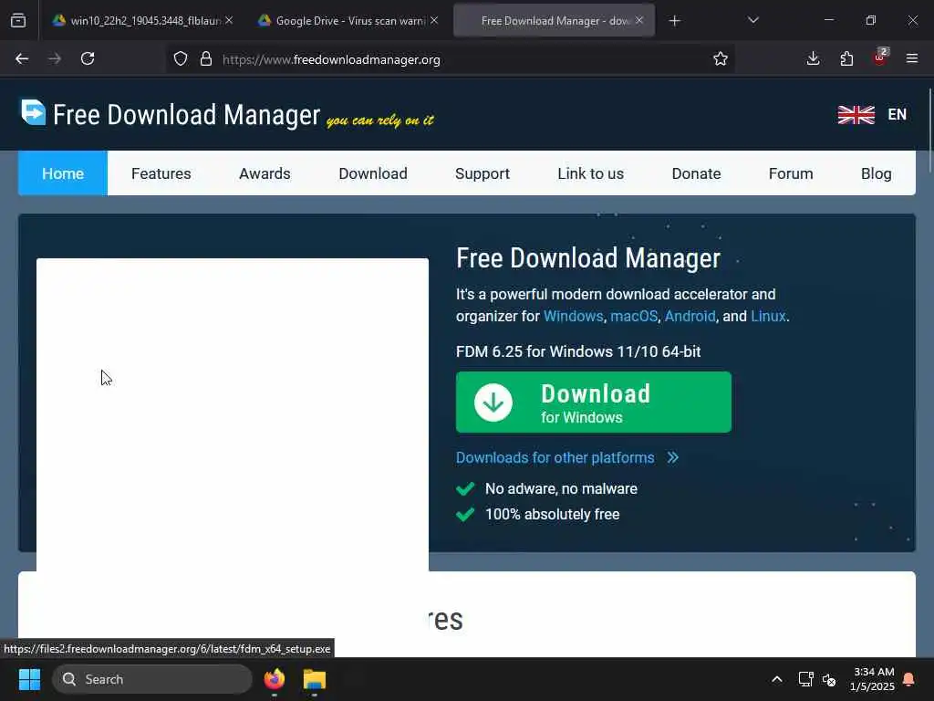Click the macOS platform link
This screenshot has width=934, height=701.
click(x=634, y=316)
